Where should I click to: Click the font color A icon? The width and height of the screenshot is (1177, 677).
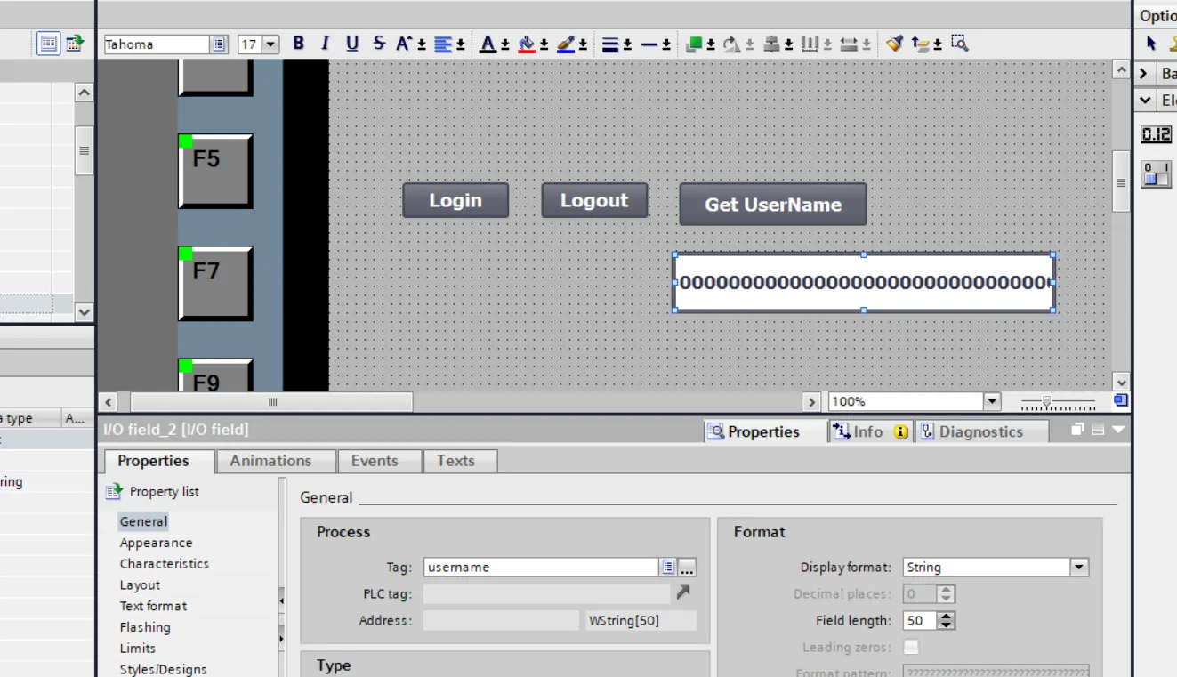tap(488, 44)
